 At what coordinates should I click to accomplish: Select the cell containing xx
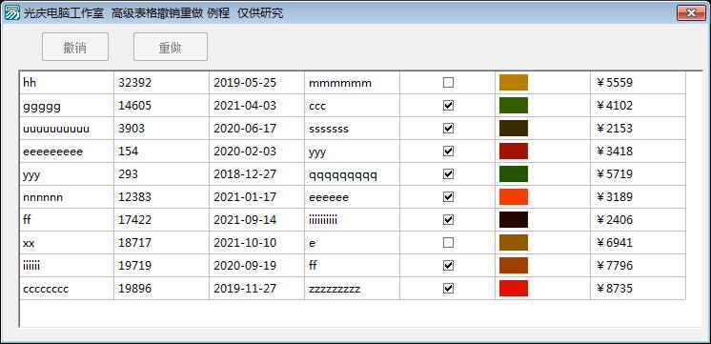point(67,242)
